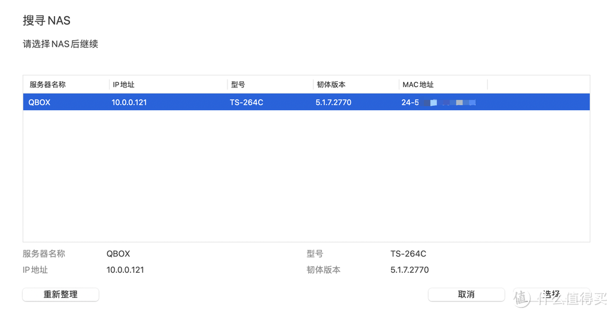Click the 选择 button to confirm
The width and height of the screenshot is (613, 314).
[551, 294]
